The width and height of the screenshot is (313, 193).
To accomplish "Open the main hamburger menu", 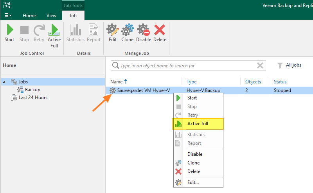I will (8, 15).
